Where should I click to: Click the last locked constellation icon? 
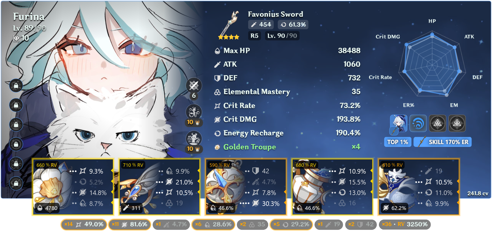pos(16,184)
